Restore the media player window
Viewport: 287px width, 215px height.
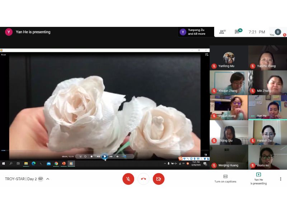[x=199, y=50]
